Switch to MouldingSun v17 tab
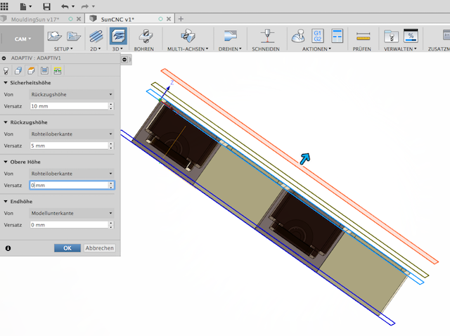This screenshot has height=336, width=450. (x=35, y=19)
